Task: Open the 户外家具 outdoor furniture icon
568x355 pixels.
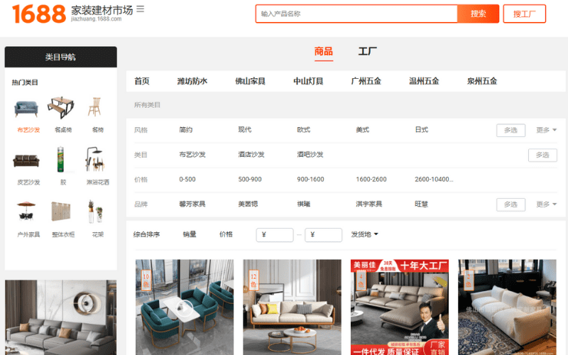Action: [x=28, y=212]
